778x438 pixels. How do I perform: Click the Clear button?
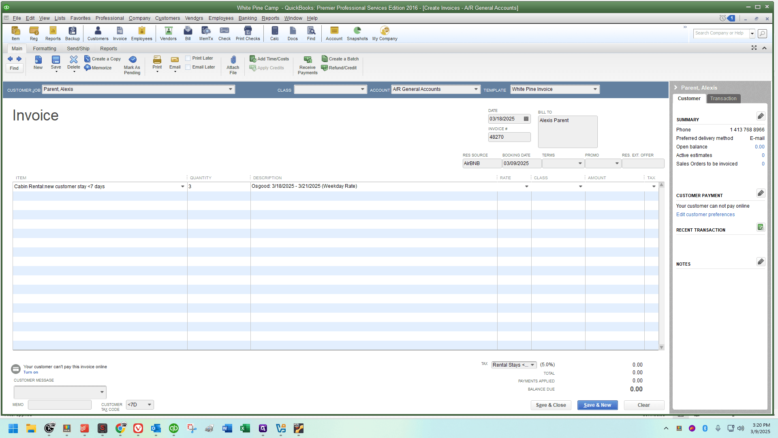[x=644, y=405]
